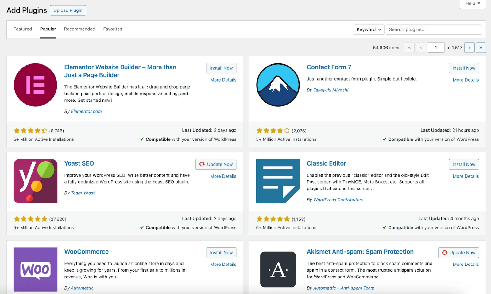Click the WooCommerce Woo logo icon
The width and height of the screenshot is (491, 294).
(x=36, y=269)
